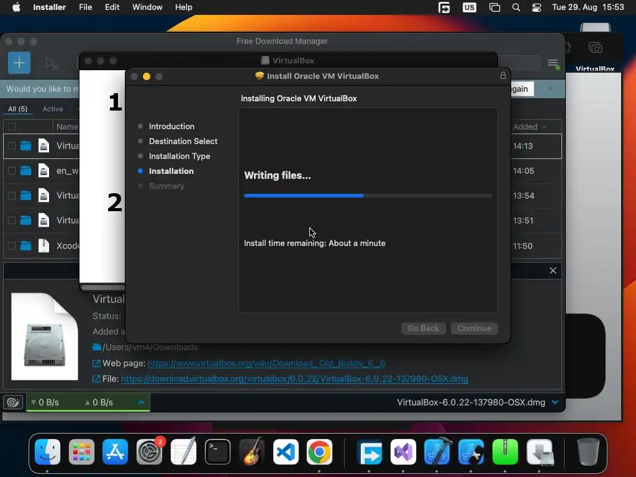Viewport: 636px width, 477px height.
Task: Expand the speed panel chevron in status bar
Action: coord(141,402)
